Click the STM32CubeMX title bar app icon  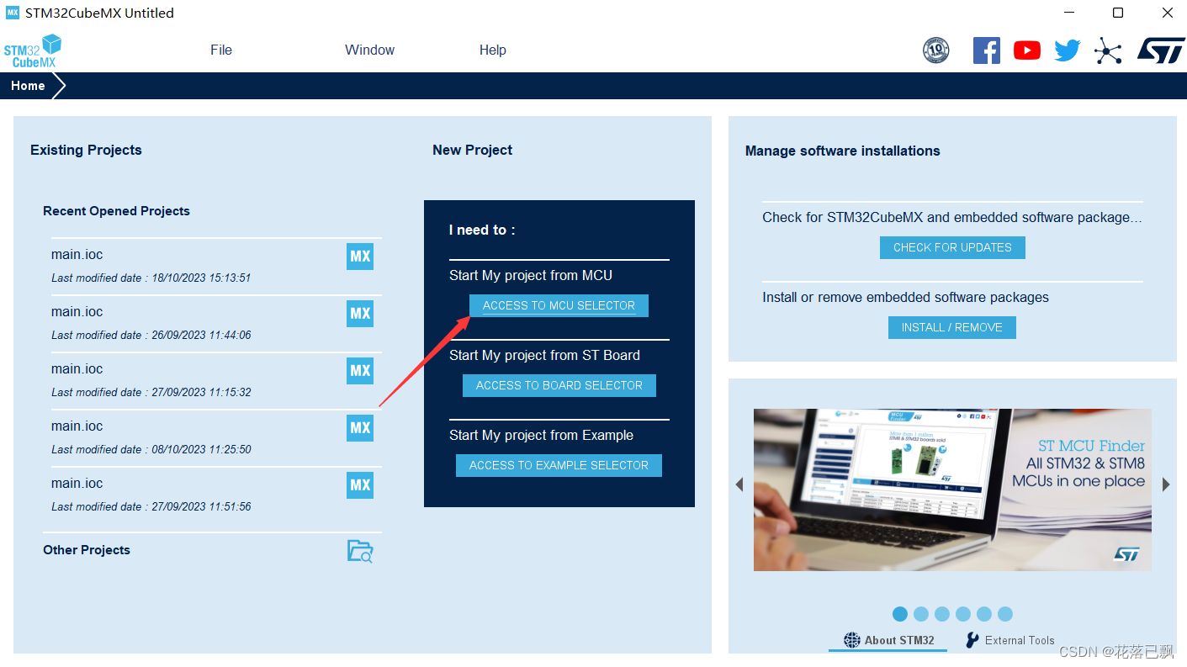(x=13, y=13)
